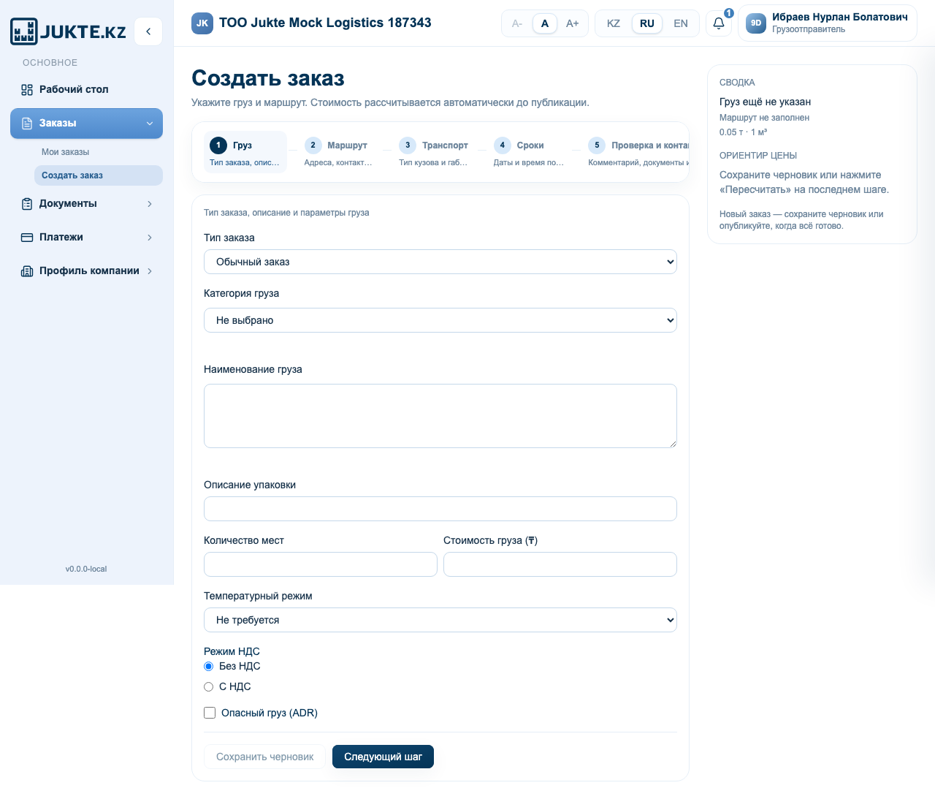Click the step 5 circle for Проверка
Screen dimensions: 935x799
(597, 145)
